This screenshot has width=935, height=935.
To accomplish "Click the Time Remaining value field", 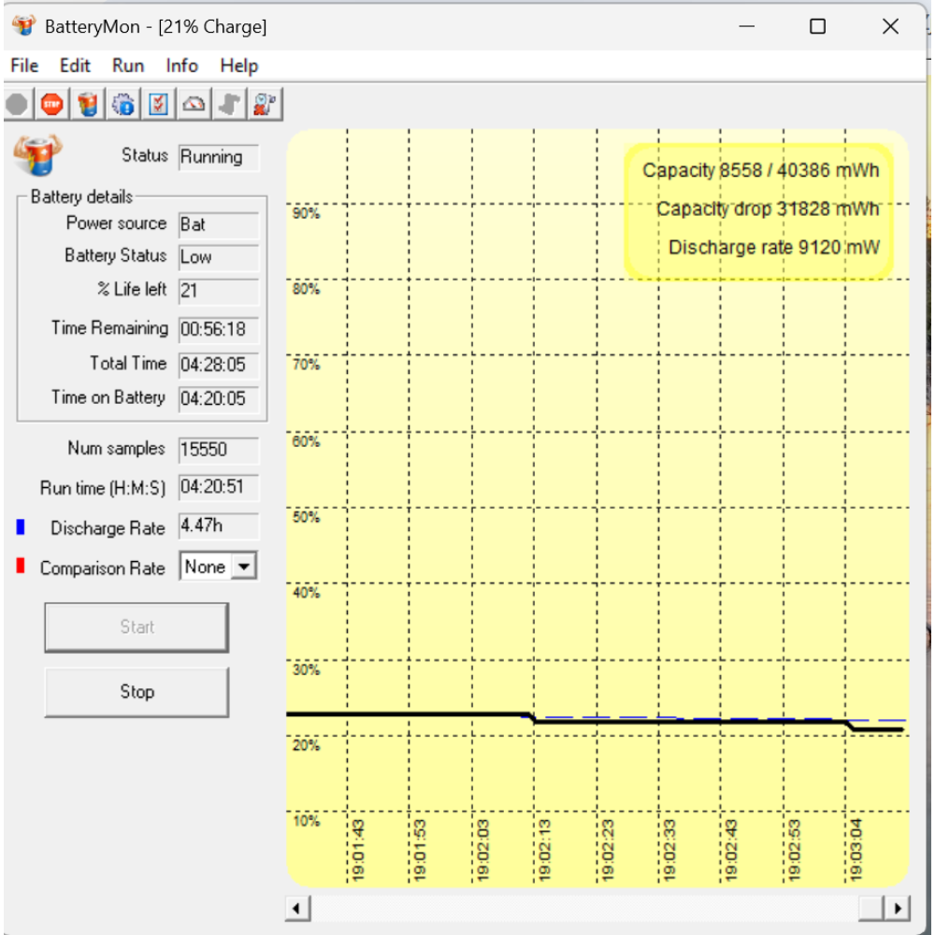I will click(x=219, y=329).
